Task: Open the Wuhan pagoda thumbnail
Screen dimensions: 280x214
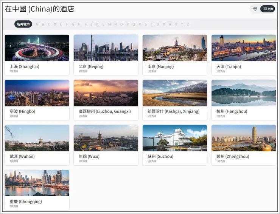Action: 37,138
